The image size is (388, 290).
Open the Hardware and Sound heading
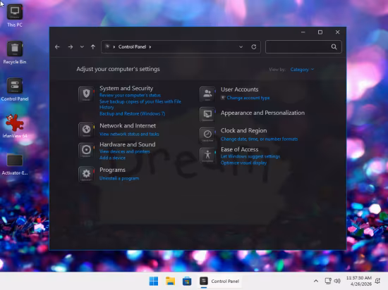coord(128,144)
